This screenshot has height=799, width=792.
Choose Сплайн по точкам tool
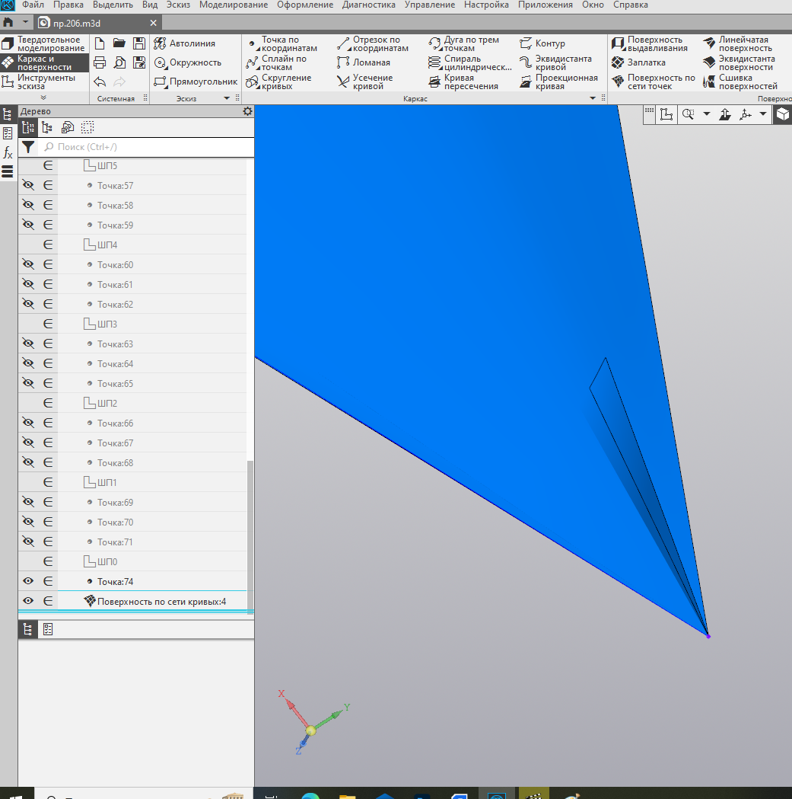tap(276, 62)
